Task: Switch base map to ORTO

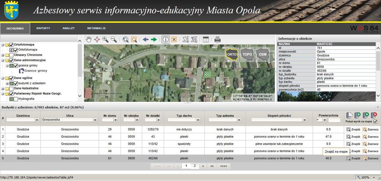Action: tap(232, 55)
